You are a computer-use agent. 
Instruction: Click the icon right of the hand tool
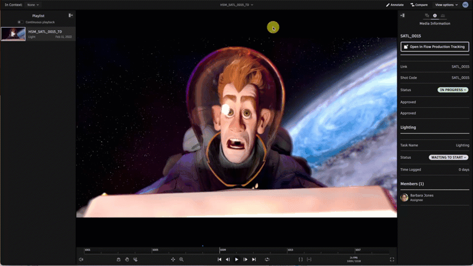pyautogui.click(x=135, y=259)
